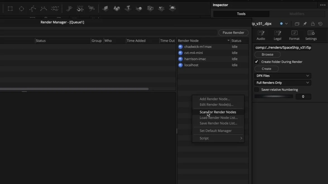This screenshot has width=328, height=184.
Task: Add a Polygon mask node
Action: tap(32, 8)
